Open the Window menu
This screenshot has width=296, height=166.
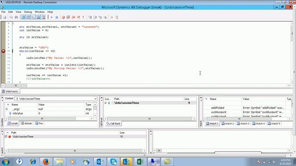coord(40,12)
